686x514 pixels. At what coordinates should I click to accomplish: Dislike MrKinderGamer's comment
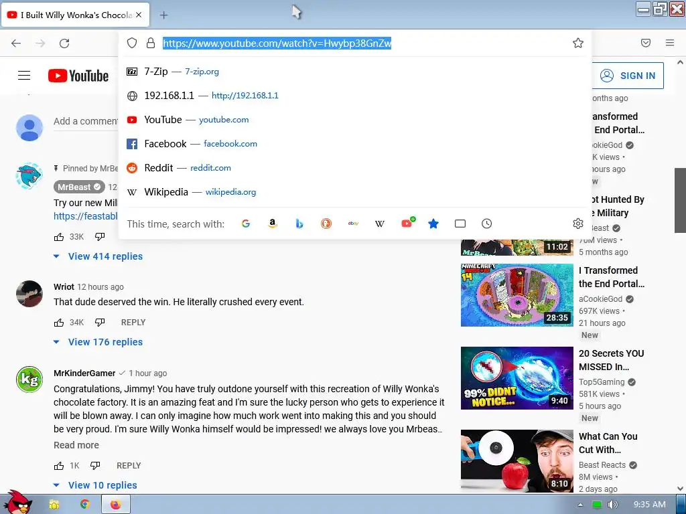click(95, 466)
